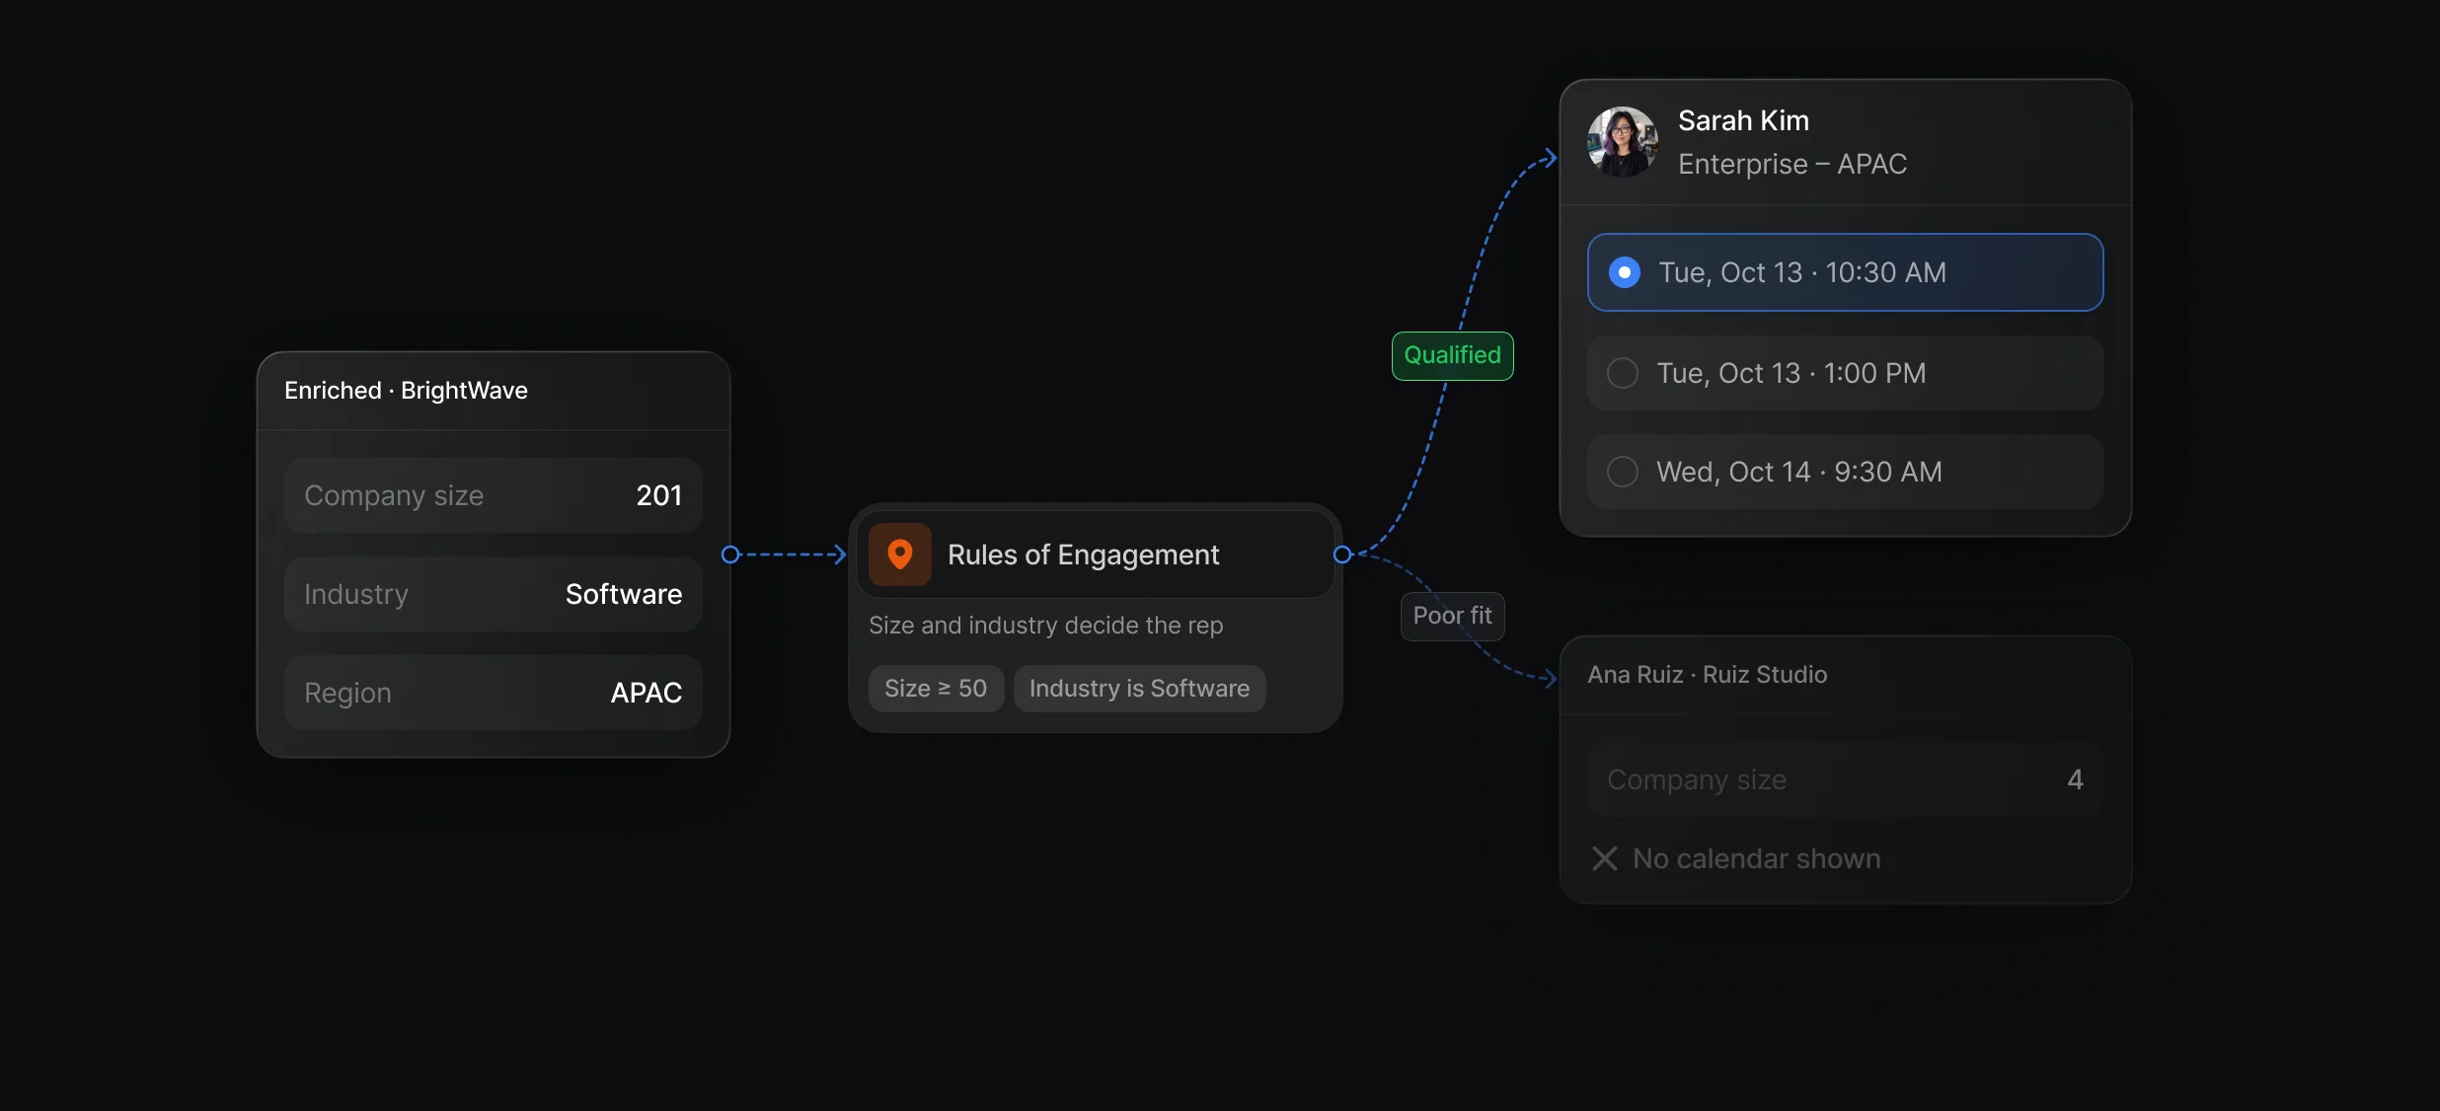Click the Size ≥ 50 rule chip
Screen dimensions: 2440x1111
(936, 689)
